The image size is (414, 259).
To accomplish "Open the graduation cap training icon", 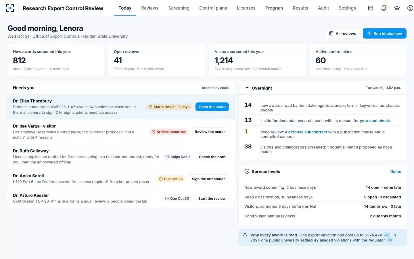I will tap(397, 8).
